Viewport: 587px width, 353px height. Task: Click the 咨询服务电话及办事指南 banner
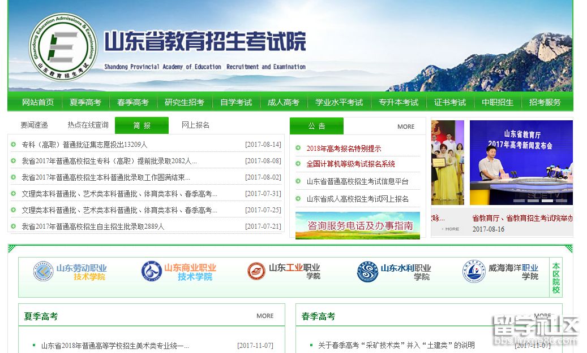click(358, 225)
